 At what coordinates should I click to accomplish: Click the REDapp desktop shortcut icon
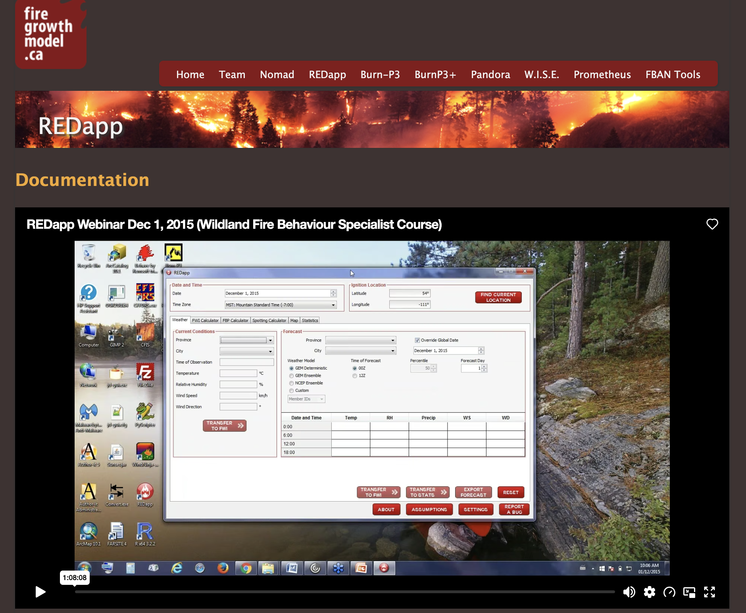tap(145, 494)
